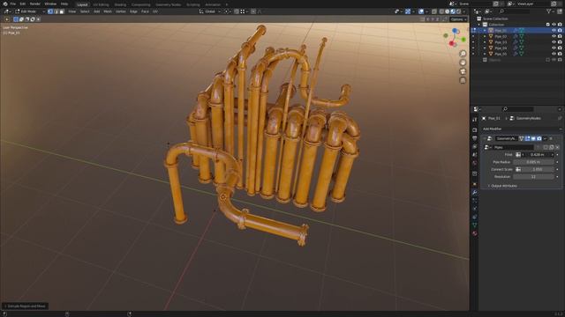Open the Edit menu
The width and height of the screenshot is (565, 317).
coord(23,4)
